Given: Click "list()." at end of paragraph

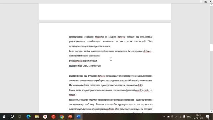Looking at the screenshot, I should click(140, 85).
